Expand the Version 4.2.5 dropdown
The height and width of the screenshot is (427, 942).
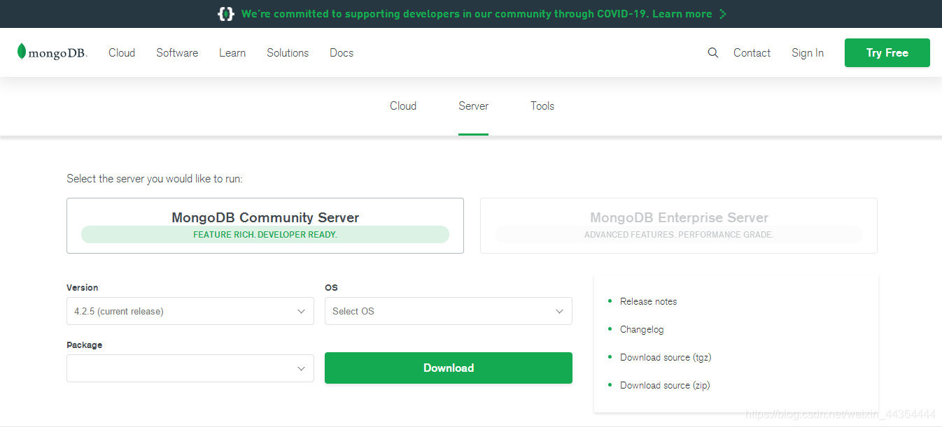pos(190,311)
